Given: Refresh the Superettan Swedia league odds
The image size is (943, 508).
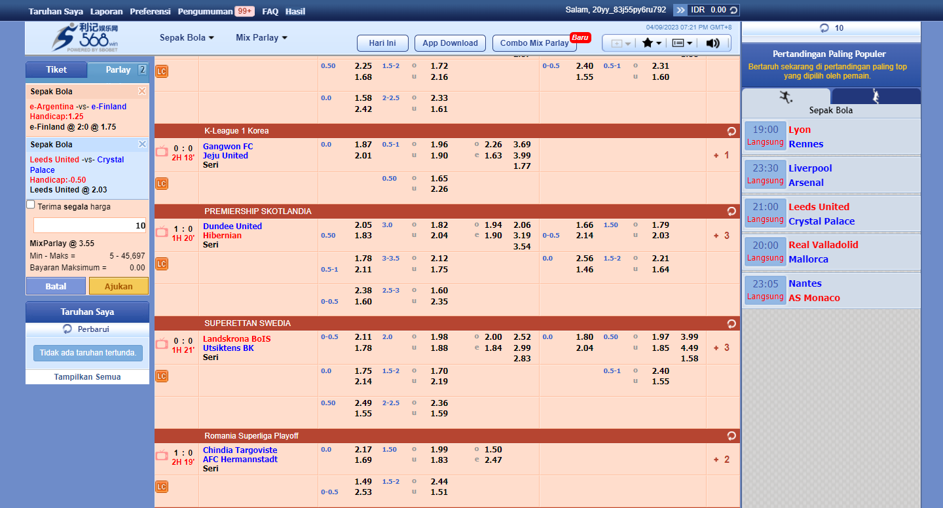Looking at the screenshot, I should [731, 323].
